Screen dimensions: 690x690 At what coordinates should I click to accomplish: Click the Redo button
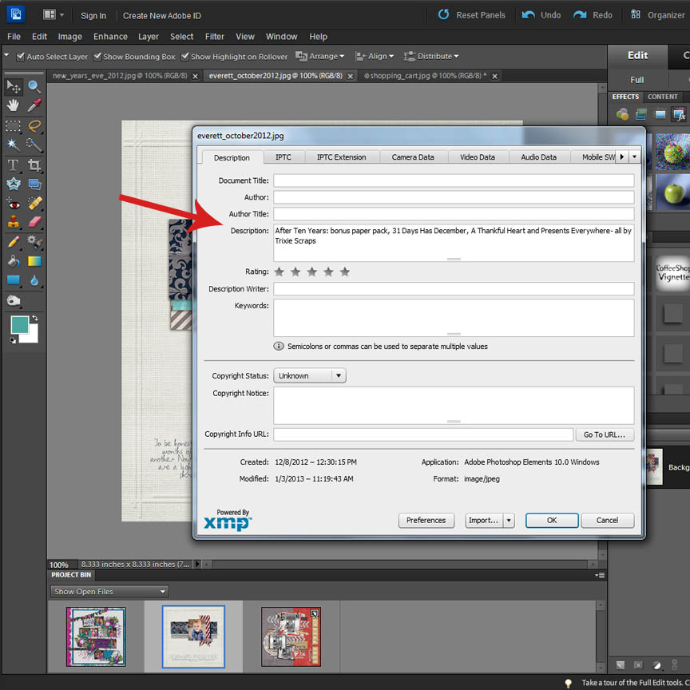593,15
